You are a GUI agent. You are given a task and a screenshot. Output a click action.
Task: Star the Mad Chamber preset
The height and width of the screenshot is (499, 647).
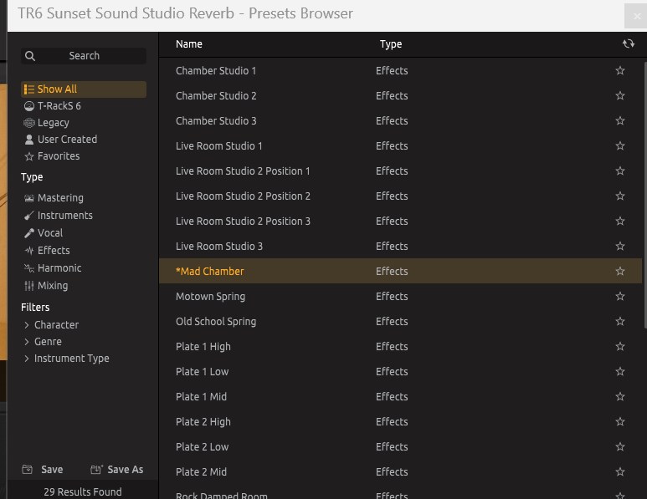[x=620, y=272]
